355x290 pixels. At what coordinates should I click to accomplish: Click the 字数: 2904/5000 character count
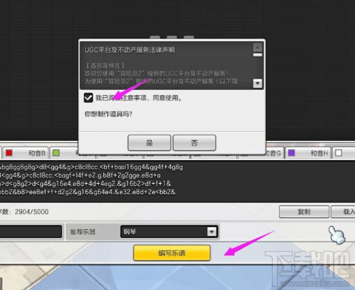(x=24, y=212)
